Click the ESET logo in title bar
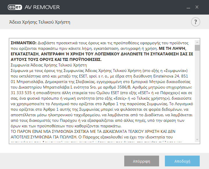 coord(15,7)
